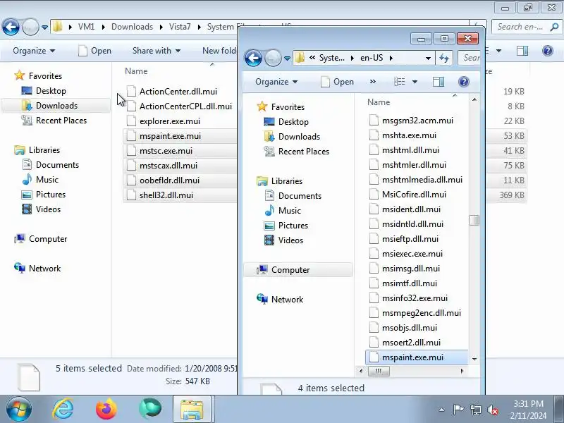
Task: Click en-US segment in front address bar
Action: coord(372,58)
